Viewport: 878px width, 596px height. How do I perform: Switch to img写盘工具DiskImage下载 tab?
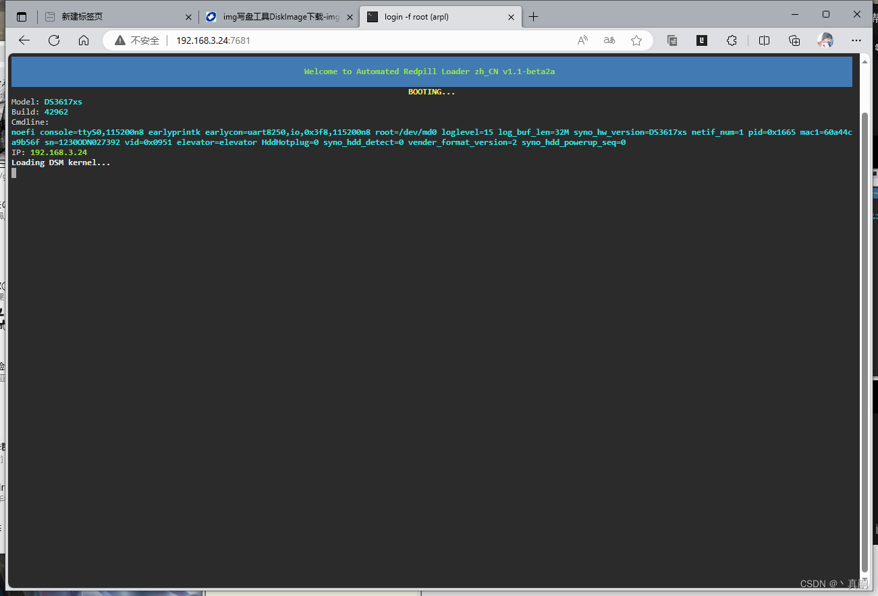click(279, 17)
